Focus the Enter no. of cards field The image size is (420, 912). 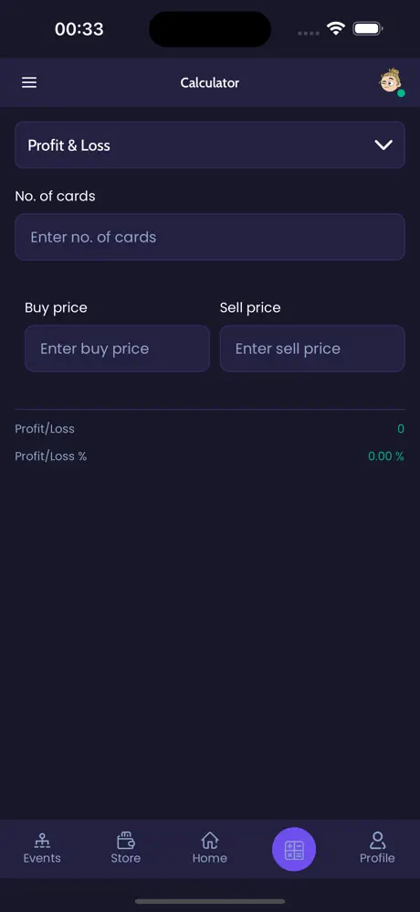210,237
